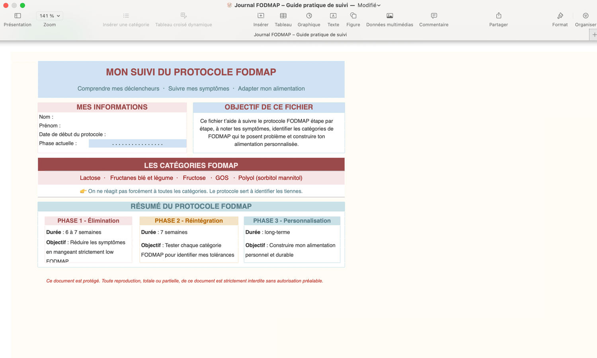Viewport: 597px width, 358px height.
Task: Select Polyol (sorbitol mannitol) text
Action: (270, 178)
